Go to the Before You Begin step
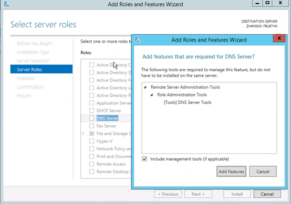 (34, 44)
